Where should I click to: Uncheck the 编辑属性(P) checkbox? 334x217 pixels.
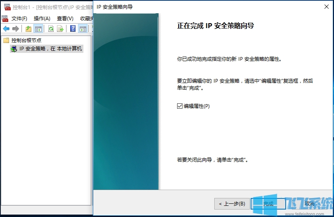[180, 106]
